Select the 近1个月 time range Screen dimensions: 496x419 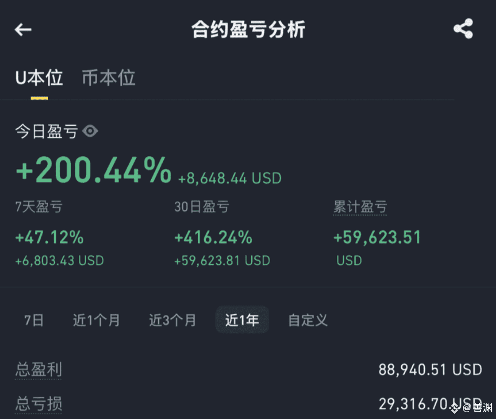[x=96, y=321]
